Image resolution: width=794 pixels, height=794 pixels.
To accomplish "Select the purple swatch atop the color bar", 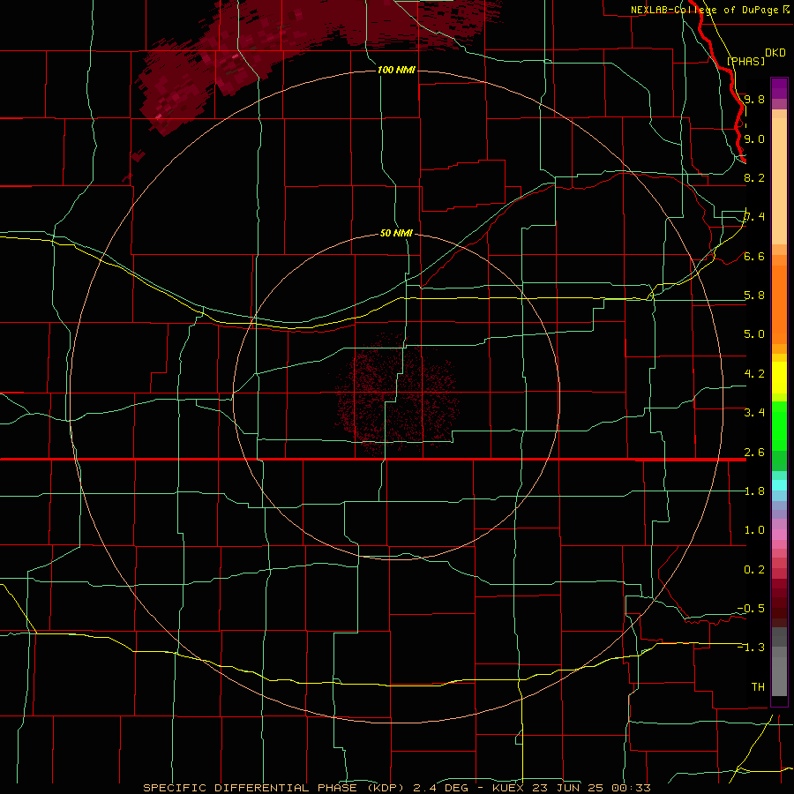I will [779, 88].
